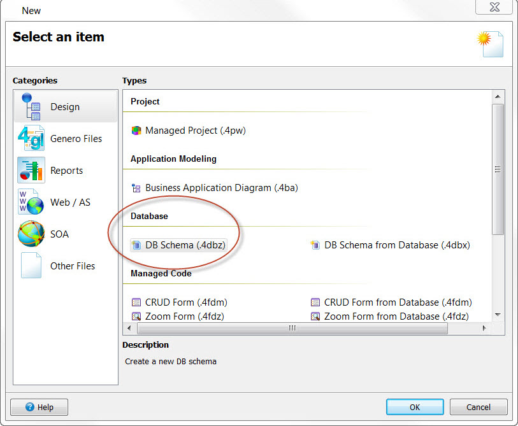Choose CRUD Form from Database (.4fdm)
The width and height of the screenshot is (518, 426).
[x=315, y=302]
